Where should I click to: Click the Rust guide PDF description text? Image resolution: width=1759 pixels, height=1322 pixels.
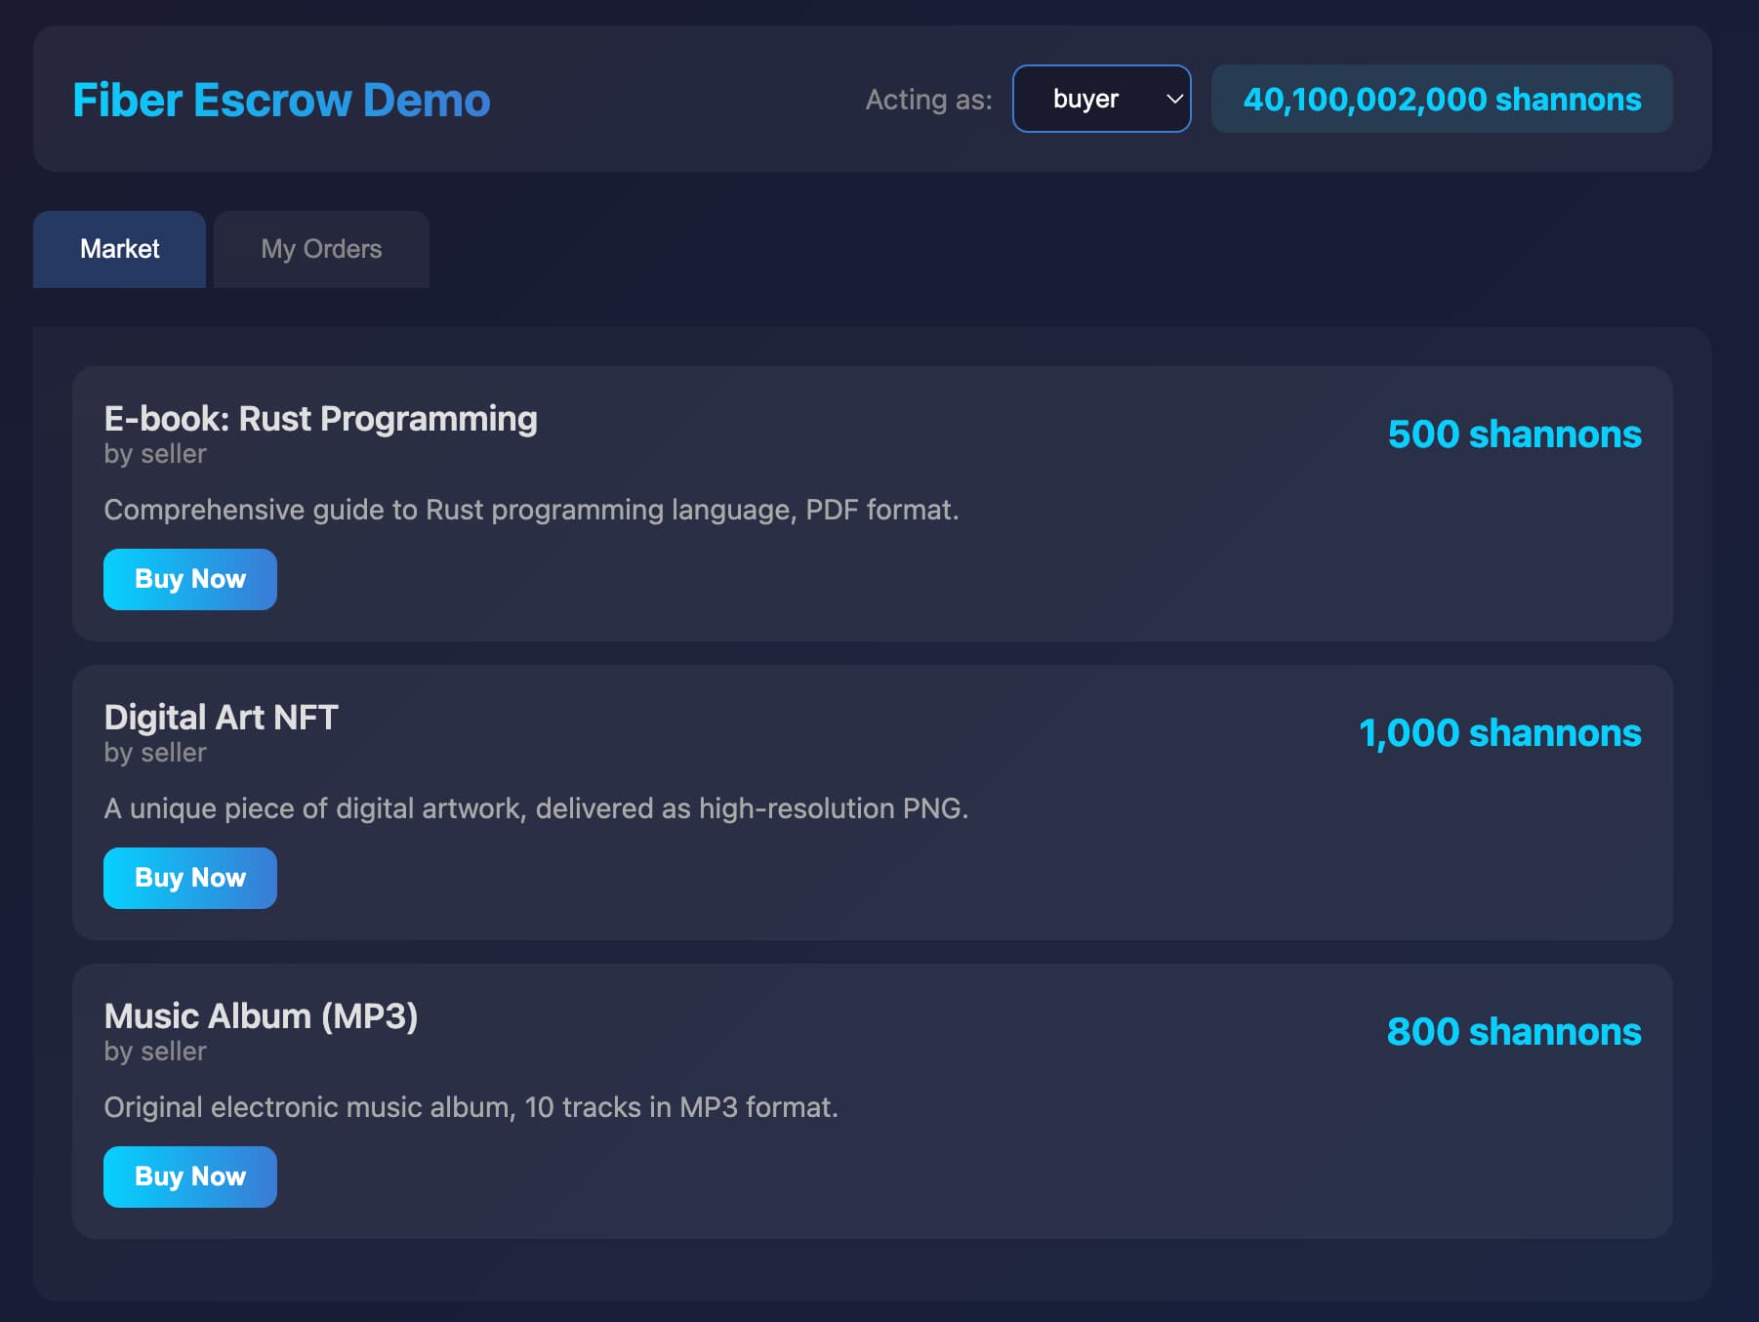tap(531, 510)
